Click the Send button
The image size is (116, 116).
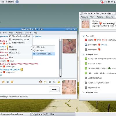[x=54, y=89]
